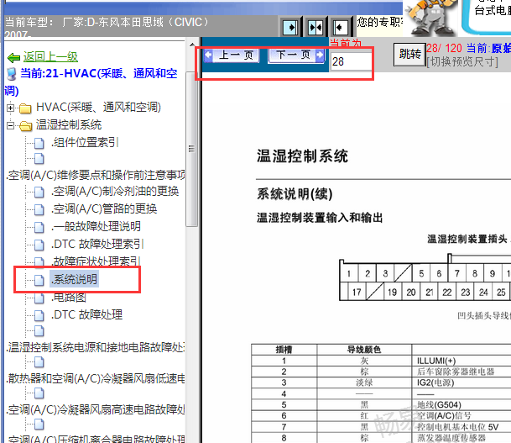
Task: Click the tree panel scroll up arrow
Action: point(192,45)
